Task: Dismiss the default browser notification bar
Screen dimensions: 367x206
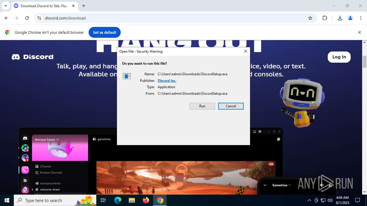Action: pos(359,32)
